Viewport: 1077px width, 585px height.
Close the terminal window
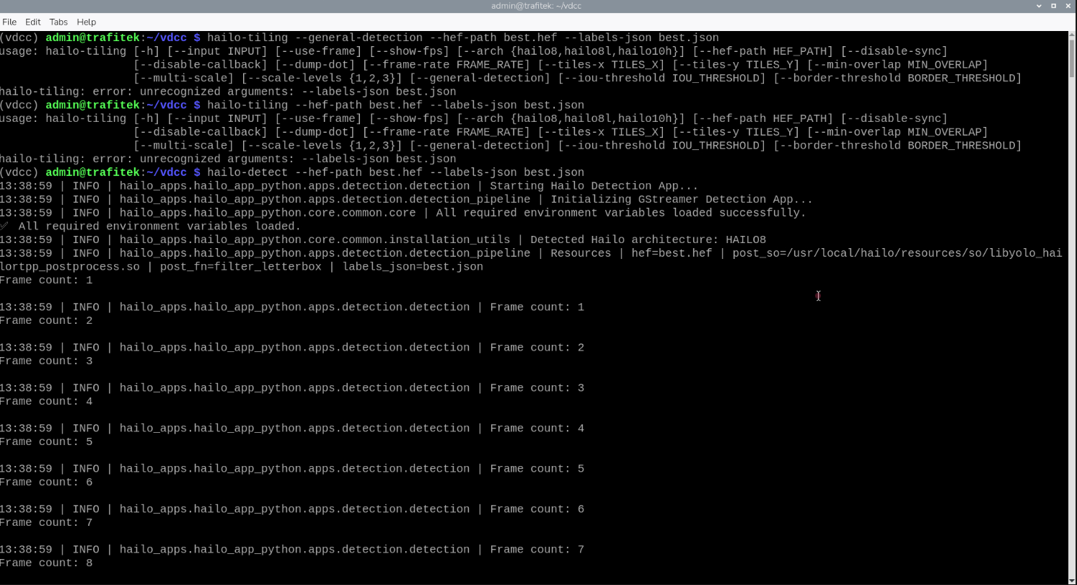[1068, 6]
